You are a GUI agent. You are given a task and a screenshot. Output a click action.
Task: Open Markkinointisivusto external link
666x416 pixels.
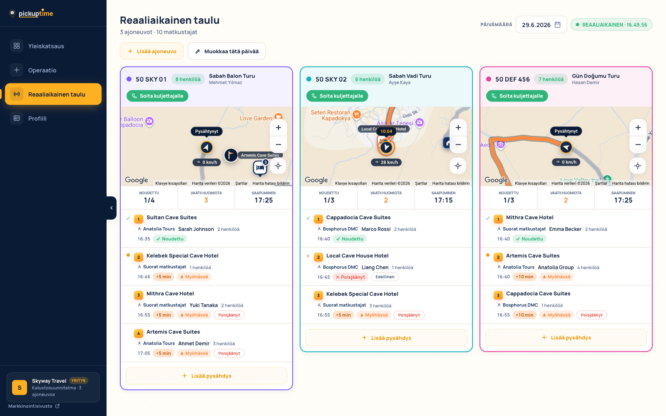(34, 406)
